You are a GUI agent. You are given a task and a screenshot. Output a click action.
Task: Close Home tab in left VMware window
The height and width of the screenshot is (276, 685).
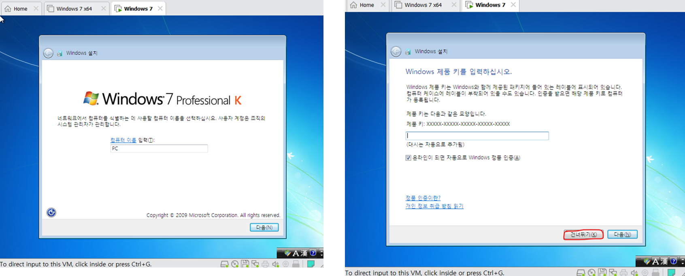[x=36, y=8]
